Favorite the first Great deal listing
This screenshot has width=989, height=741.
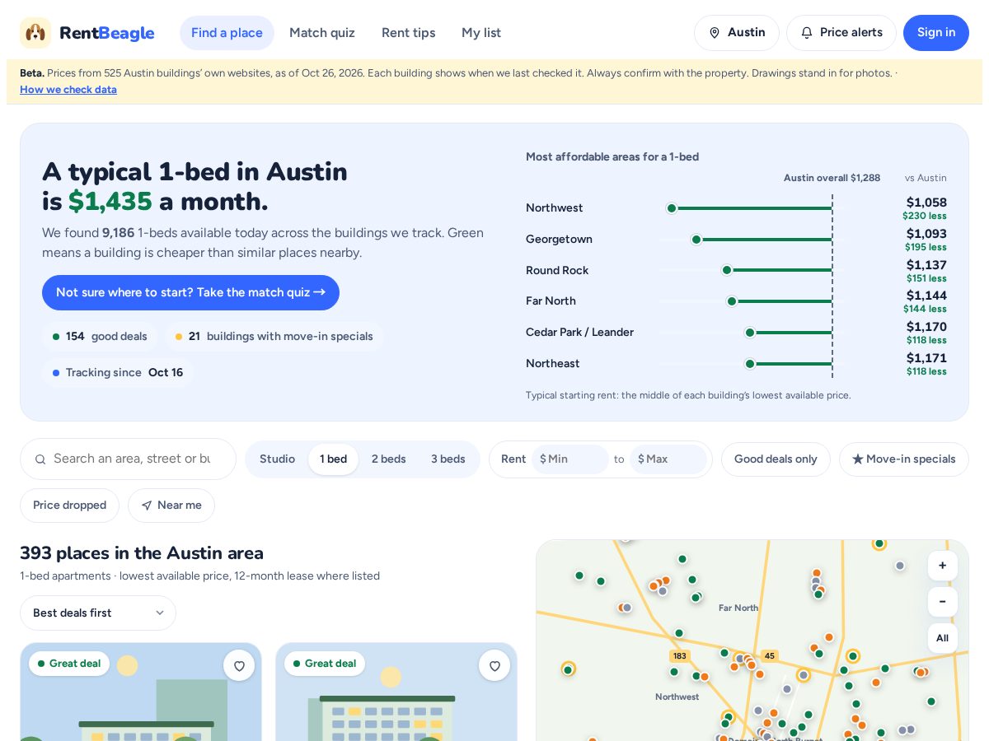click(239, 665)
